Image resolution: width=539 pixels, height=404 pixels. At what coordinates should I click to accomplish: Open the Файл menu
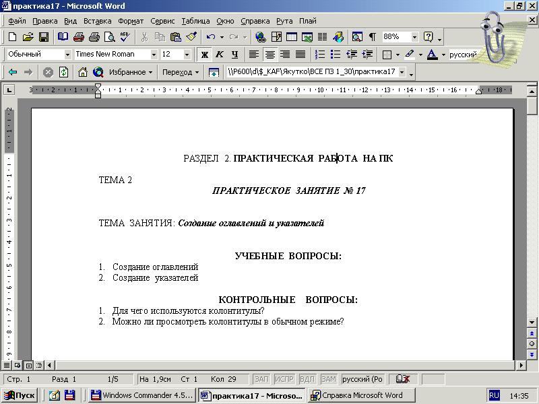point(17,21)
